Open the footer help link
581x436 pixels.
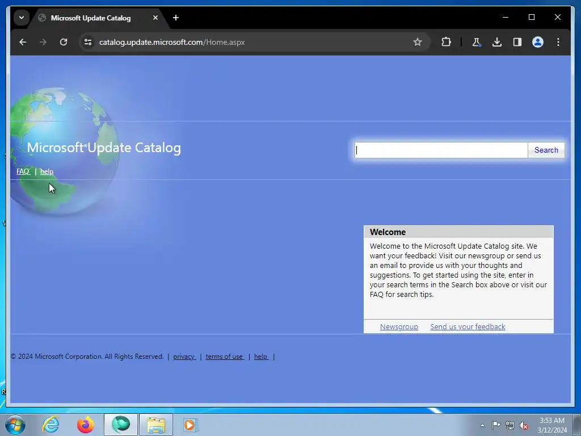(x=261, y=357)
